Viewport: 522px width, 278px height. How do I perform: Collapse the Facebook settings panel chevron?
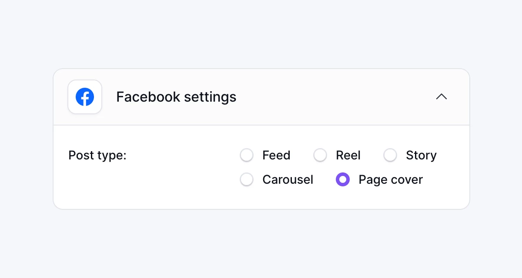[x=442, y=96]
